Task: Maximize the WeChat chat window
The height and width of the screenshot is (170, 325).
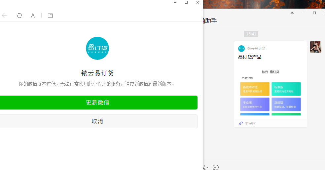Action: 314,13
